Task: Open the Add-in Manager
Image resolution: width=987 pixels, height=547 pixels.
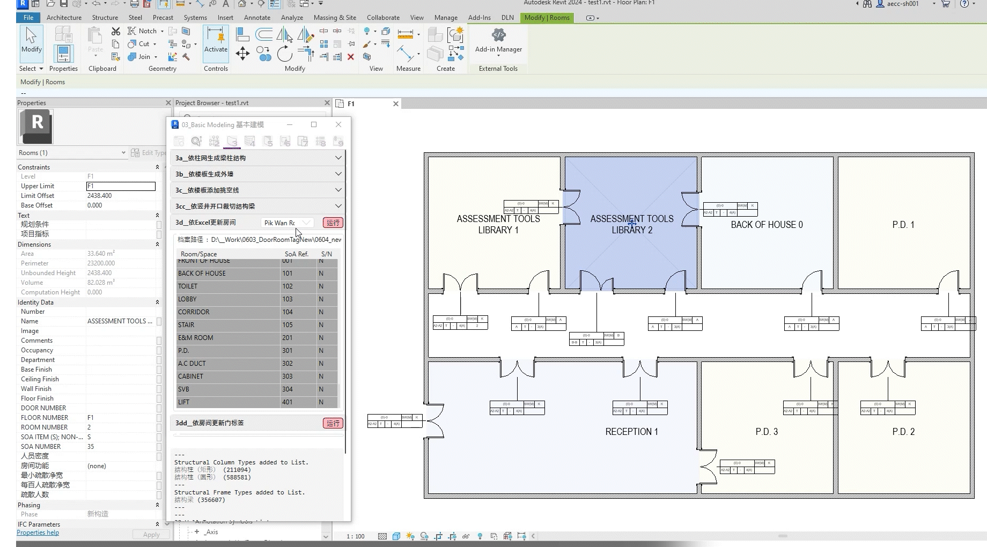Action: point(498,41)
